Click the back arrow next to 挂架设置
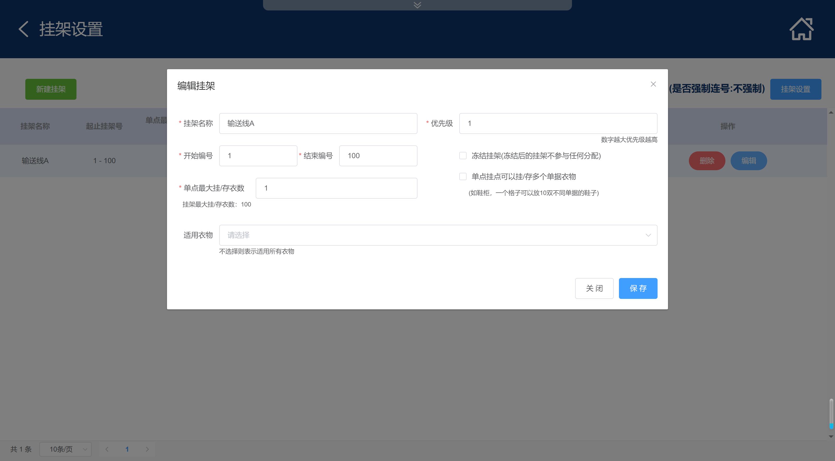Screen dimensions: 835x461 23,29
